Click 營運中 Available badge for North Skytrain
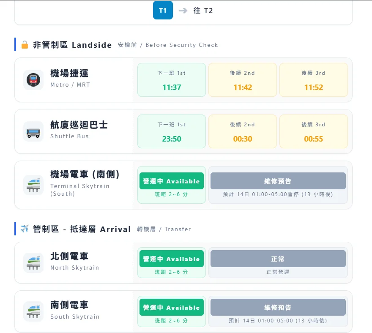The width and height of the screenshot is (372, 333). click(172, 259)
